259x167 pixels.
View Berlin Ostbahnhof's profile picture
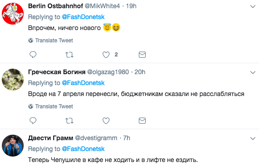click(13, 14)
